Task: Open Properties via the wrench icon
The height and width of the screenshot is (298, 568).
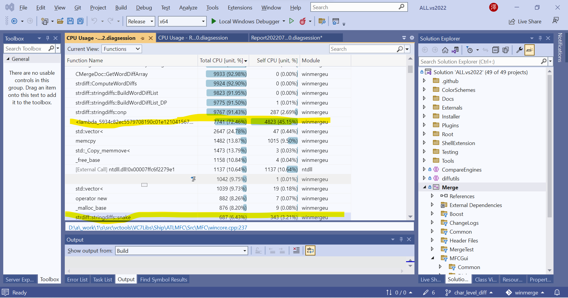Action: [x=519, y=50]
